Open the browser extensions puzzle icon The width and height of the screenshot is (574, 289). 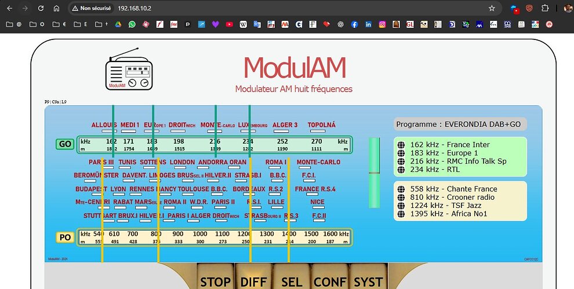click(x=545, y=9)
